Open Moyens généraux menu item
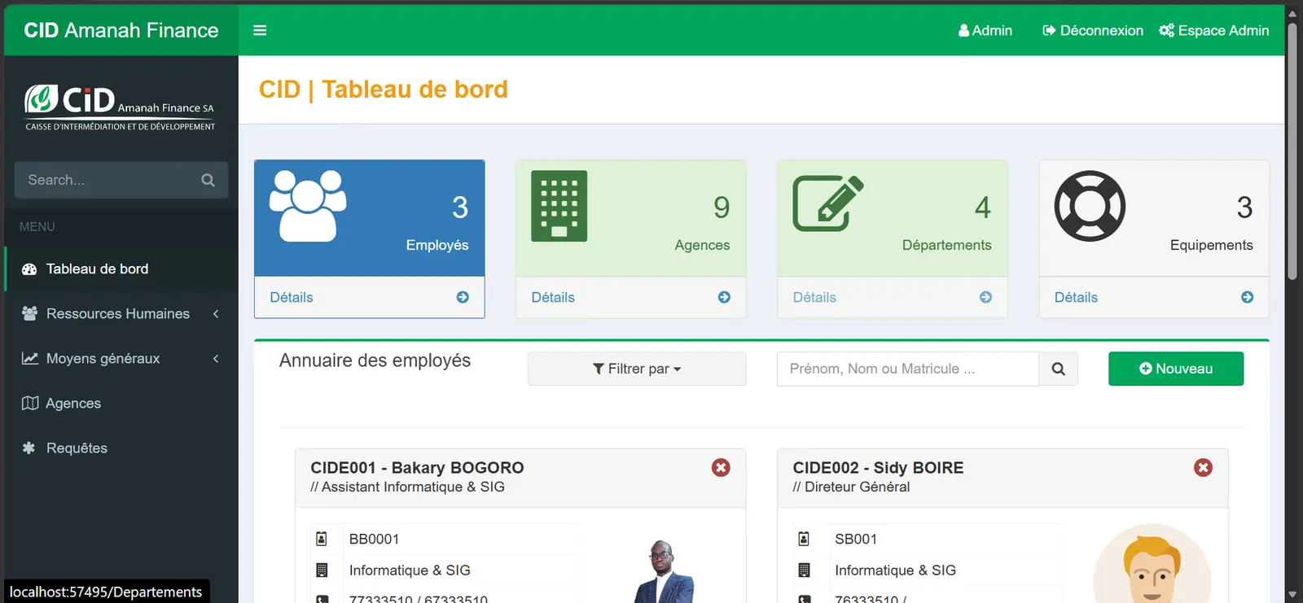The height and width of the screenshot is (603, 1303). tap(121, 358)
